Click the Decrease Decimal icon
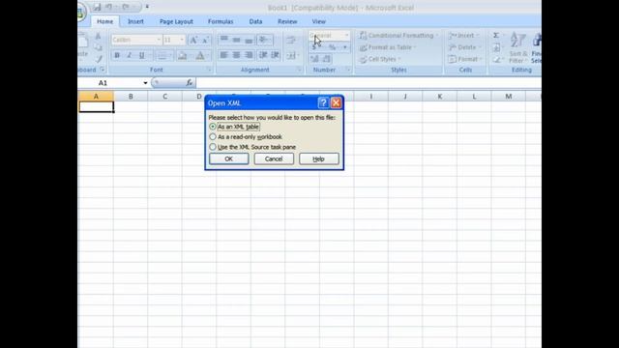 click(327, 59)
